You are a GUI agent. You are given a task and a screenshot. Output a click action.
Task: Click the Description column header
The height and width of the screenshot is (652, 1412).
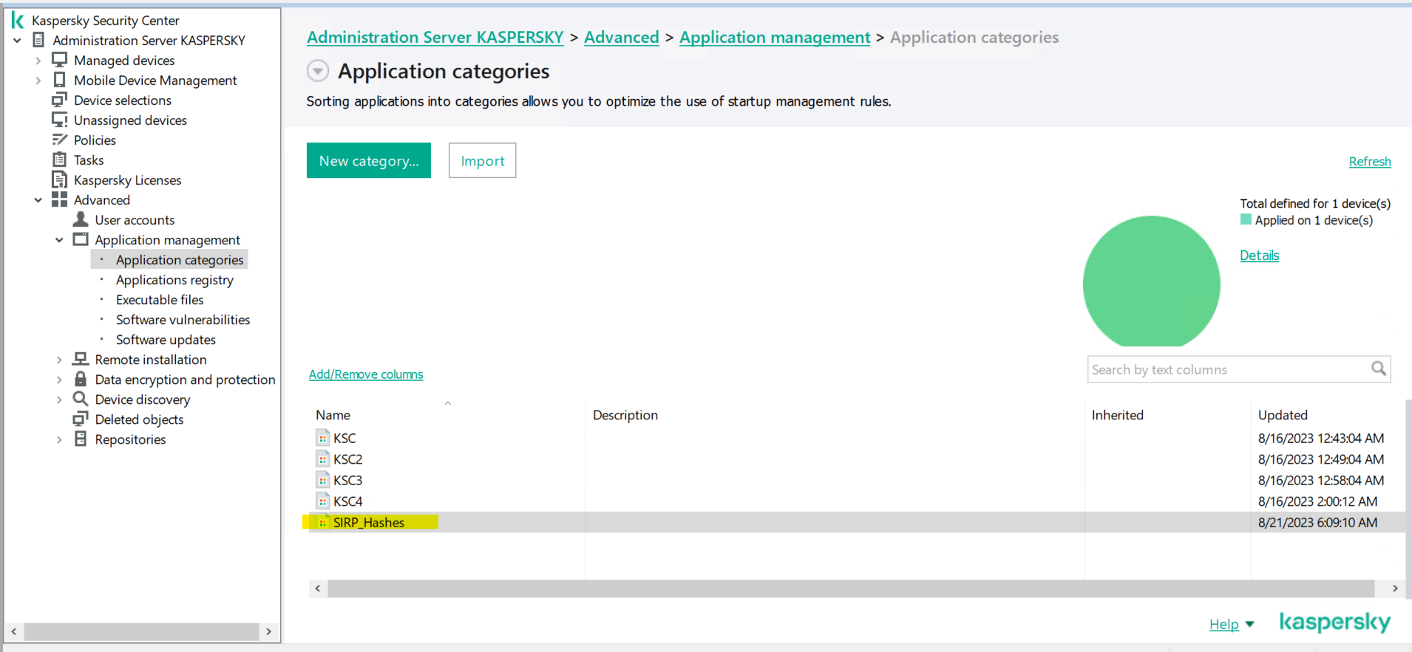(625, 415)
